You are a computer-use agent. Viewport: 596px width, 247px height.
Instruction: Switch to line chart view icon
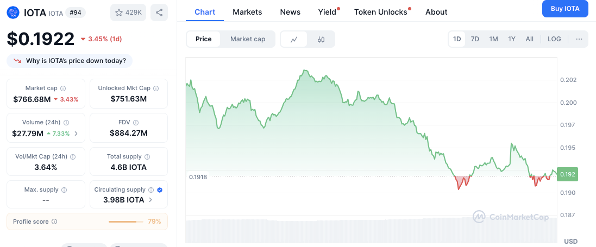294,39
